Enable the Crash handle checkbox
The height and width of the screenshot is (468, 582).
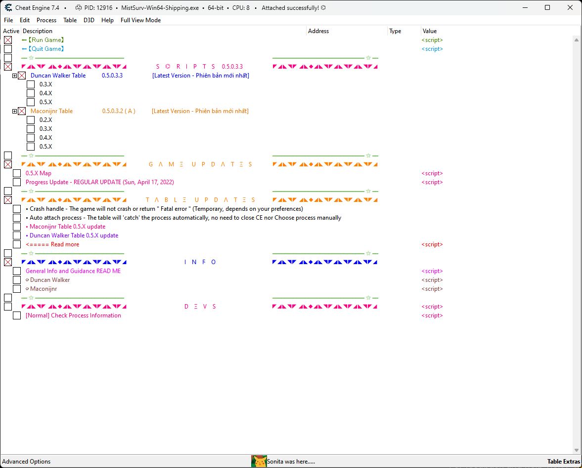click(17, 209)
